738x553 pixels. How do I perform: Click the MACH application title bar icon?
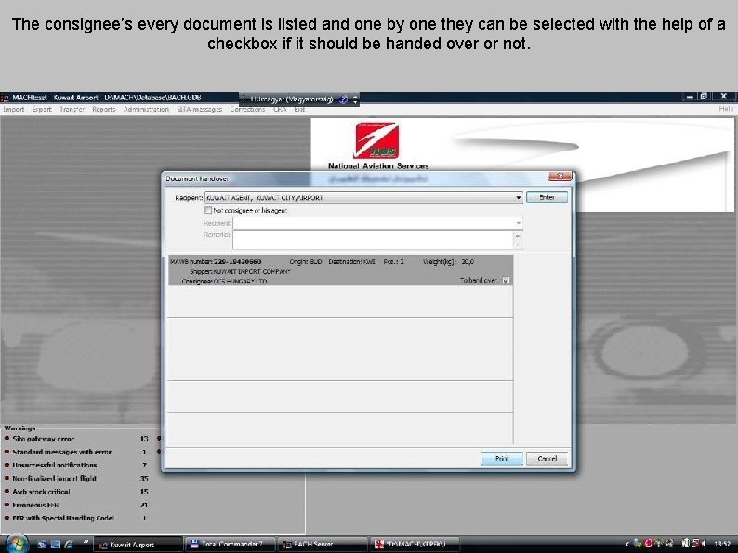5,98
